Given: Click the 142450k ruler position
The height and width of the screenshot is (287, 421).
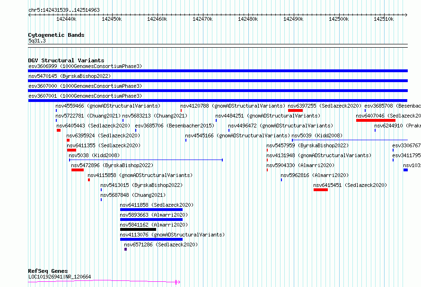Looking at the screenshot, I should click(x=112, y=19).
